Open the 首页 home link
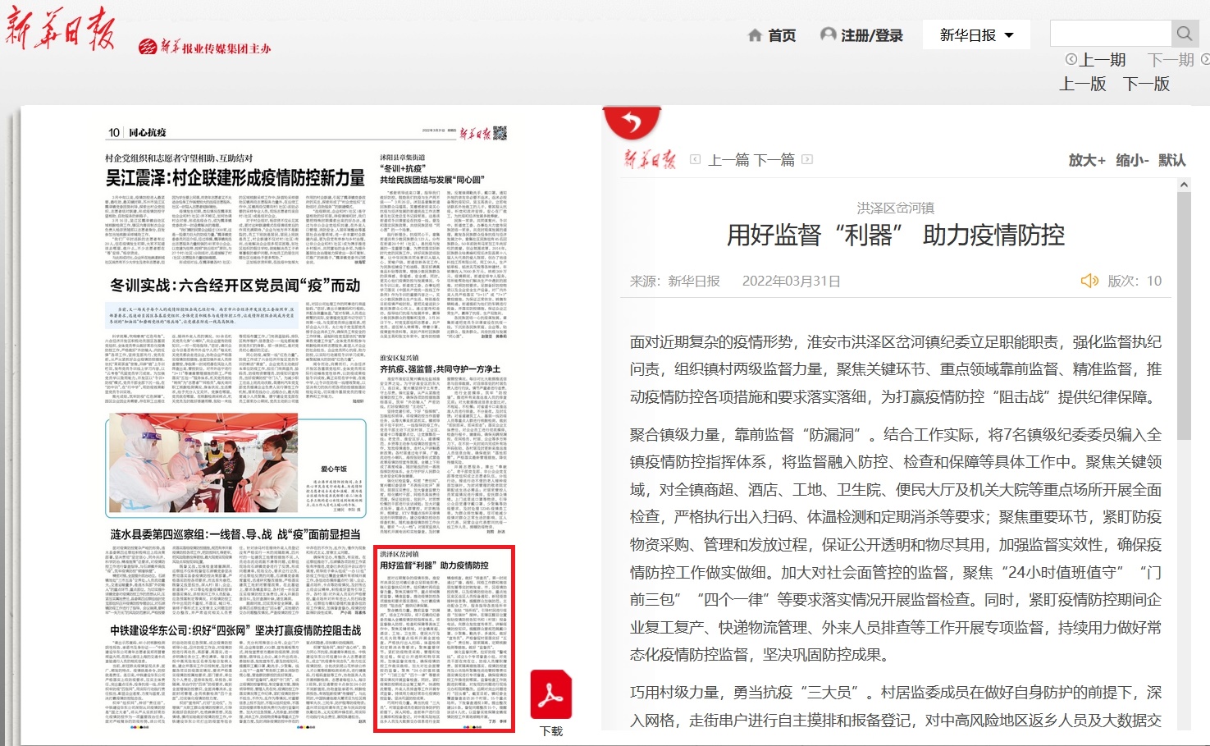The height and width of the screenshot is (746, 1210). (x=782, y=35)
